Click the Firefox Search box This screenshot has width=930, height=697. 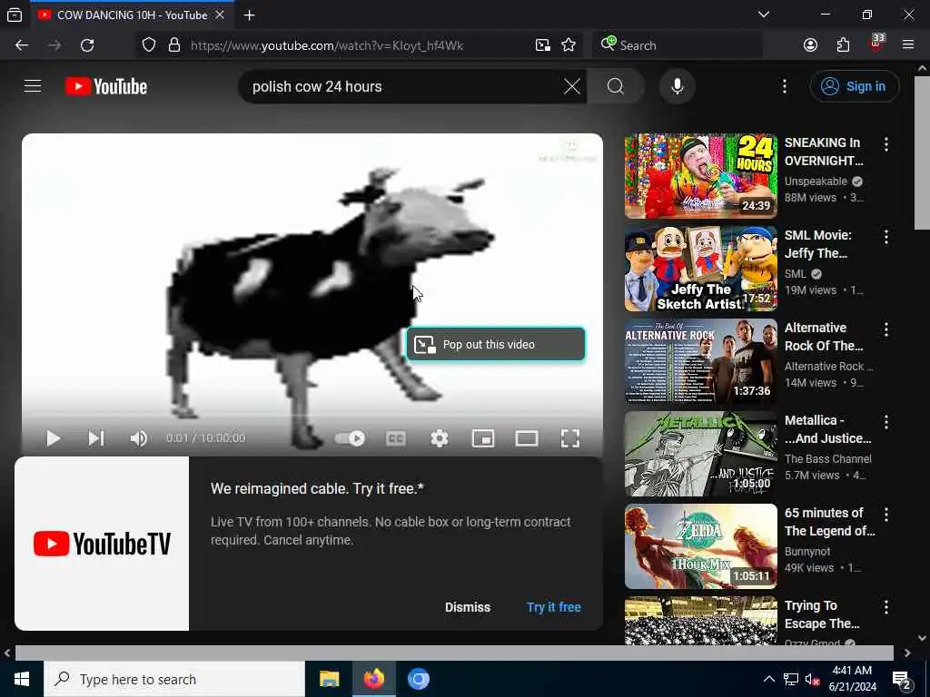click(x=678, y=45)
